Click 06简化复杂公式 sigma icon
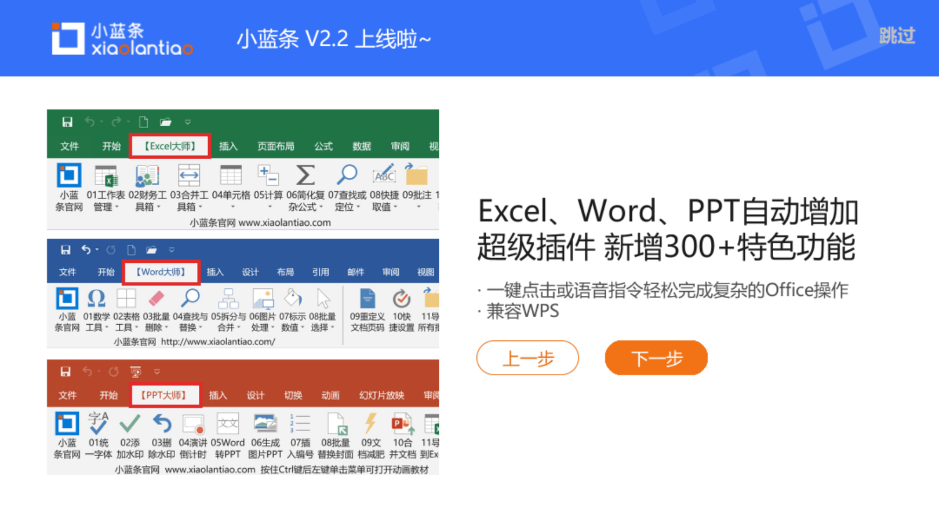Screen dimensions: 939x521 coord(305,175)
